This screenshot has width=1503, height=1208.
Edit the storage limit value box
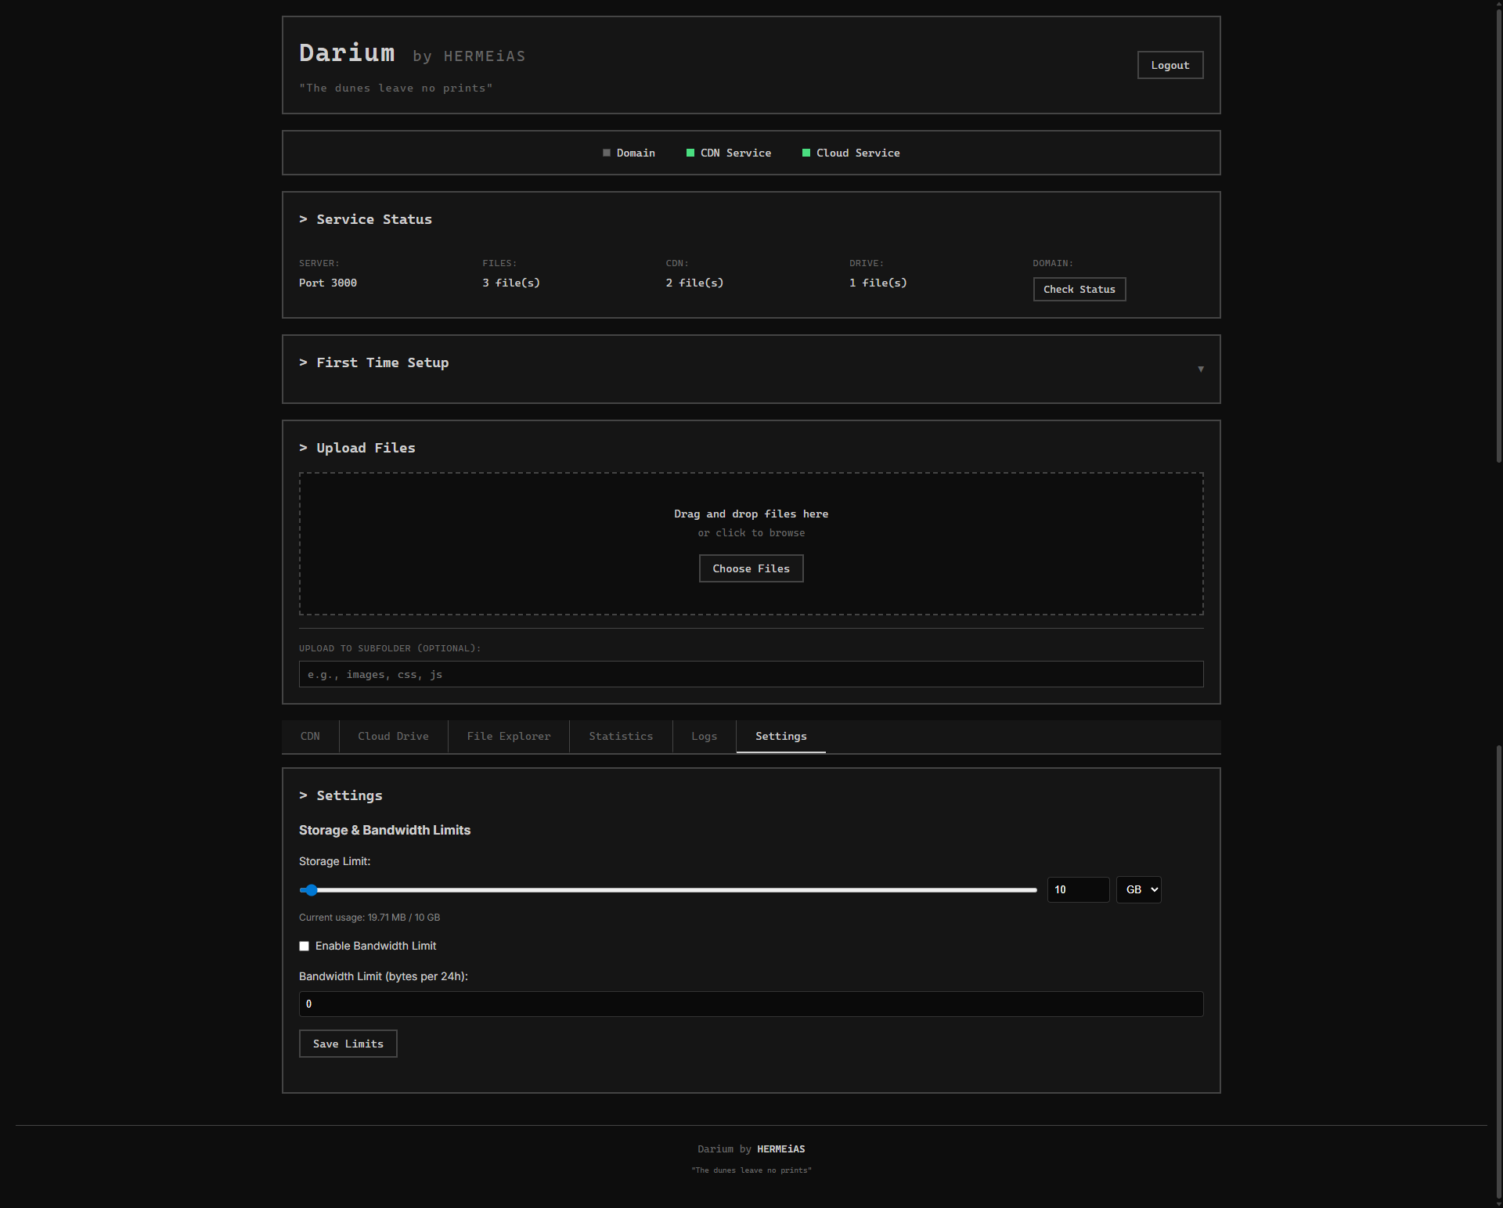[x=1078, y=889]
